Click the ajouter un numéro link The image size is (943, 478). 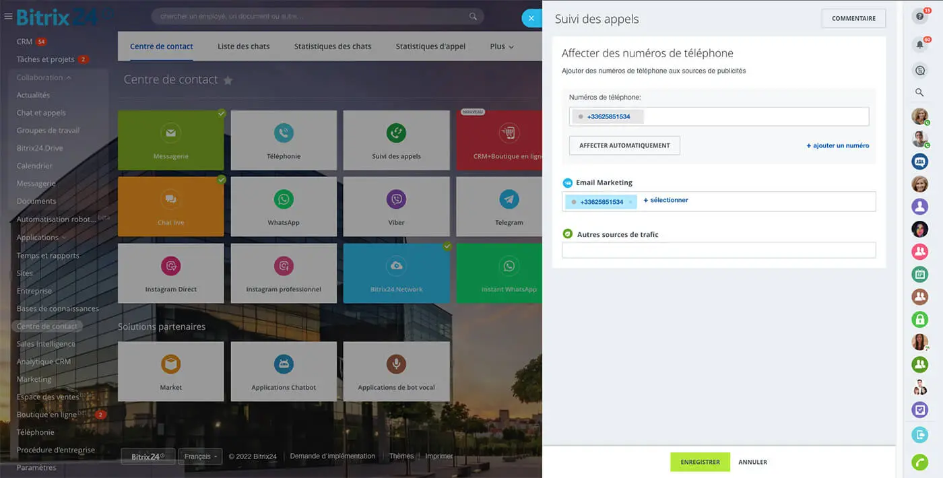(838, 145)
